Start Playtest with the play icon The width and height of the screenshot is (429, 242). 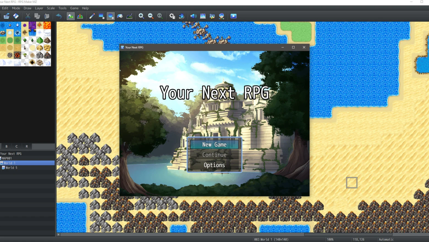[233, 16]
